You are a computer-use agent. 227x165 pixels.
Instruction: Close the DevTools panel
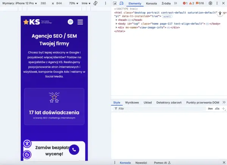(x=223, y=3)
